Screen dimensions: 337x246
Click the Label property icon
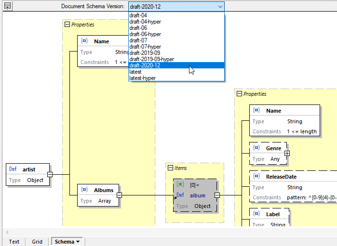pos(256,215)
